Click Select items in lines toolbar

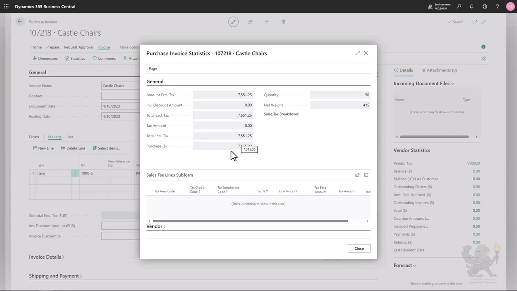(x=106, y=148)
